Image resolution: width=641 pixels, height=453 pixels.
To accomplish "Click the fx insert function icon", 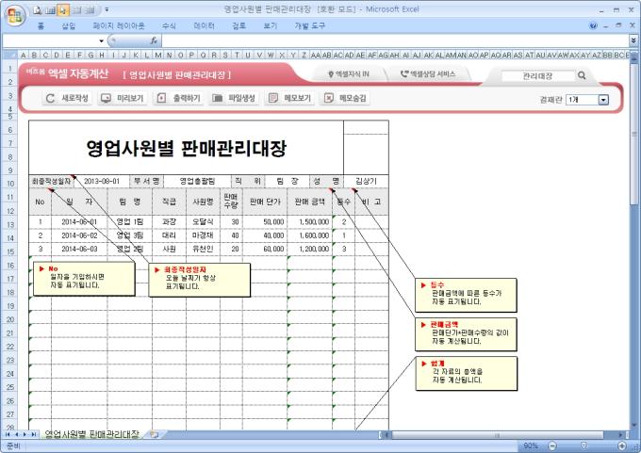I will tap(154, 40).
